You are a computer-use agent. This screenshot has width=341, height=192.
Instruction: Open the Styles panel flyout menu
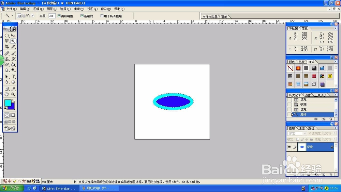click(336, 62)
